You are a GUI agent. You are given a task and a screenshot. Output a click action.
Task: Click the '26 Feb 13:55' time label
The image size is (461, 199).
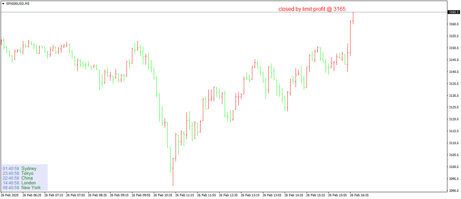[x=272, y=196]
